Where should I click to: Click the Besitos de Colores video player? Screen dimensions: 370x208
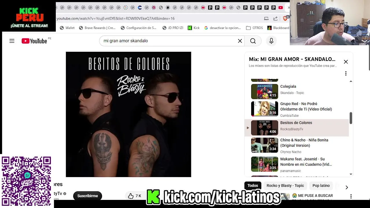click(128, 114)
